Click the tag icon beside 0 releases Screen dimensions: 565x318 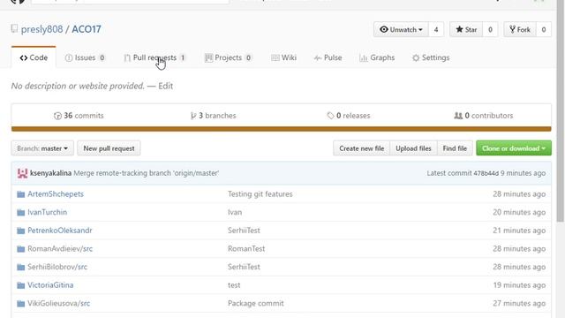click(x=330, y=116)
